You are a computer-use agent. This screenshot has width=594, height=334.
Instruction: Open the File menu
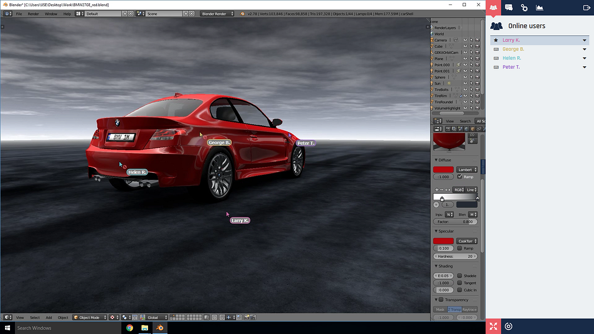click(19, 13)
